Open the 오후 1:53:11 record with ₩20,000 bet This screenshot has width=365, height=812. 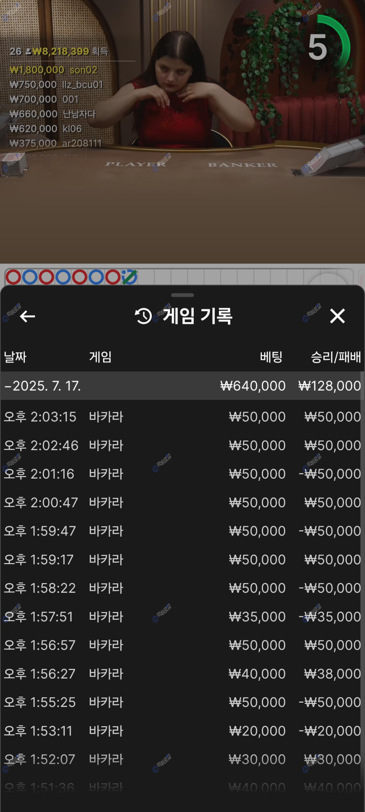tap(182, 731)
